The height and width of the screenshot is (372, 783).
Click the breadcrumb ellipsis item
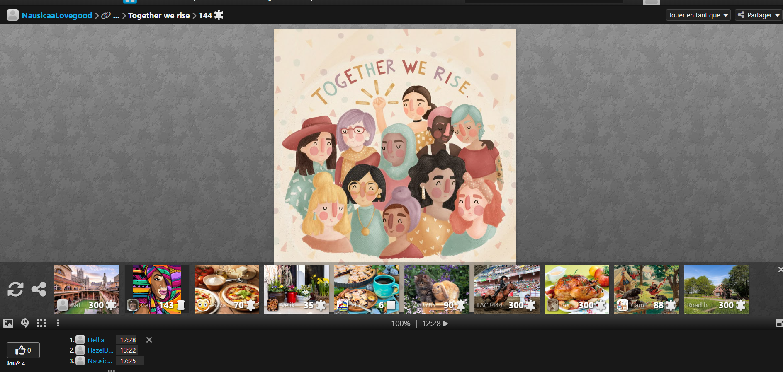pyautogui.click(x=117, y=15)
